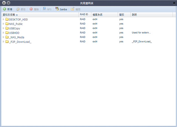Sort by the RAID ID column header
Screen dimensions: 177x127
tap(85, 15)
